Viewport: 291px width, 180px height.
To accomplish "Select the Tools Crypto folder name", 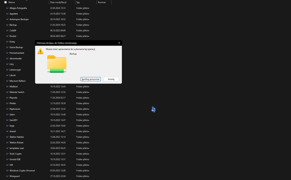I will pyautogui.click(x=15, y=154).
